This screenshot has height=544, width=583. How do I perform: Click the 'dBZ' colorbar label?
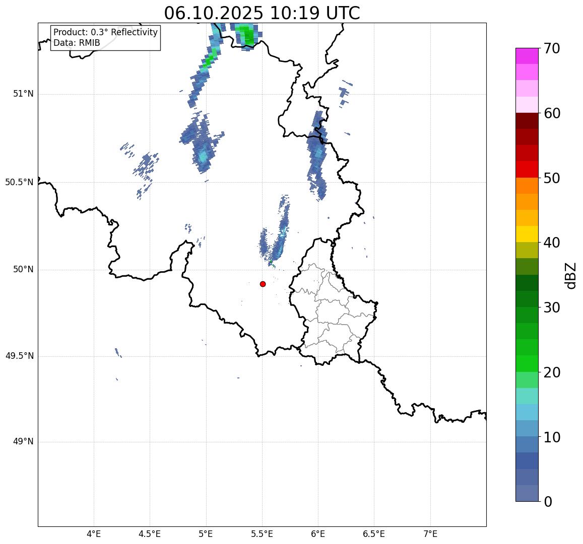point(570,276)
